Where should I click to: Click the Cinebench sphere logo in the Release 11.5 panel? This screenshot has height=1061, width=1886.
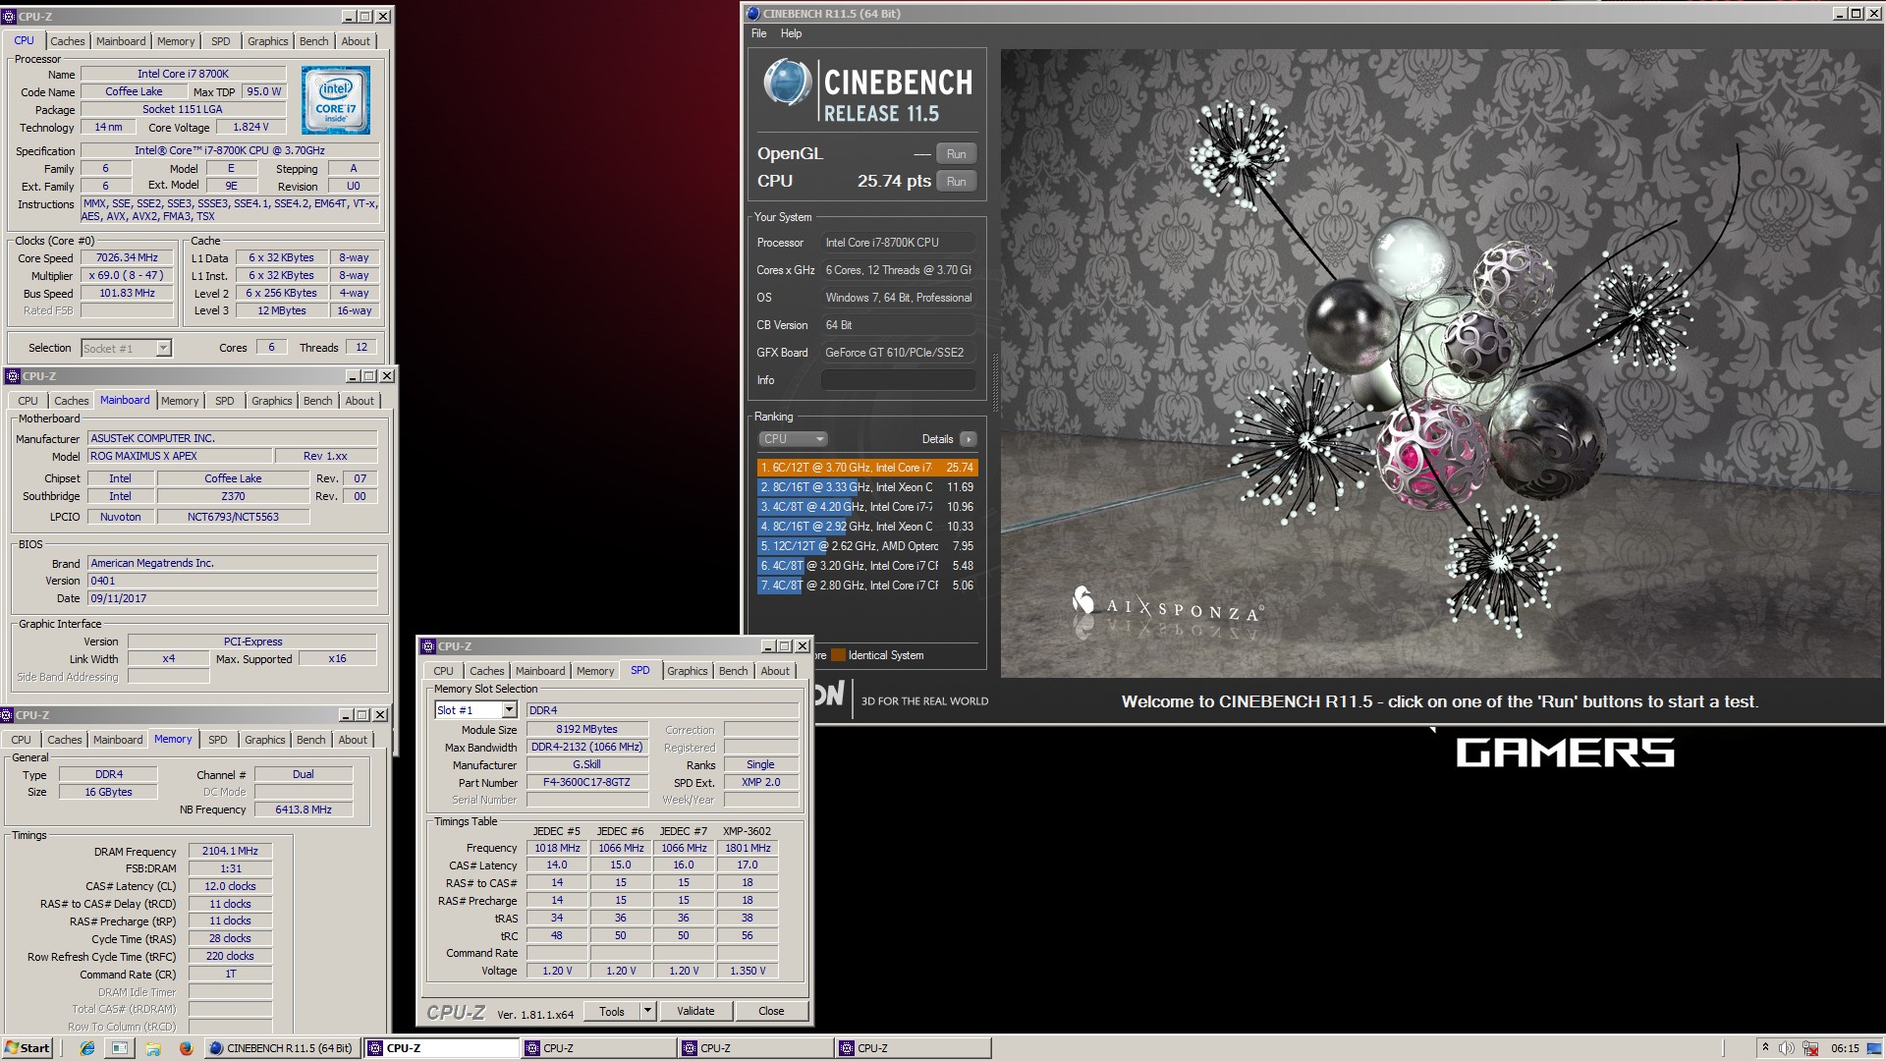pos(787,83)
